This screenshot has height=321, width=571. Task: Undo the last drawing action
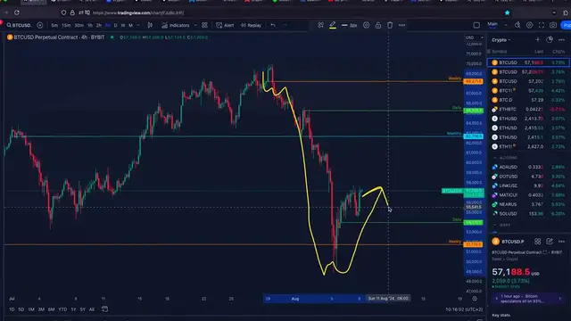(273, 25)
